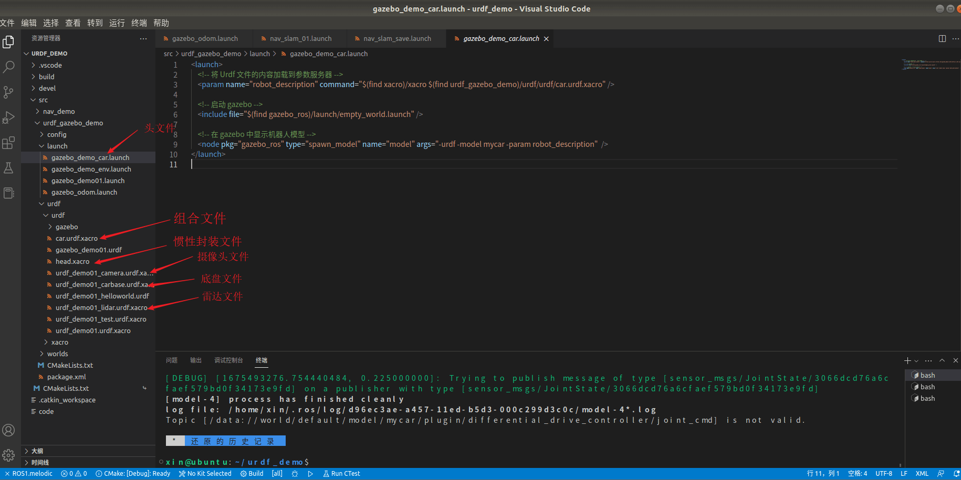
Task: Open the 帮助 menu
Action: (x=161, y=23)
